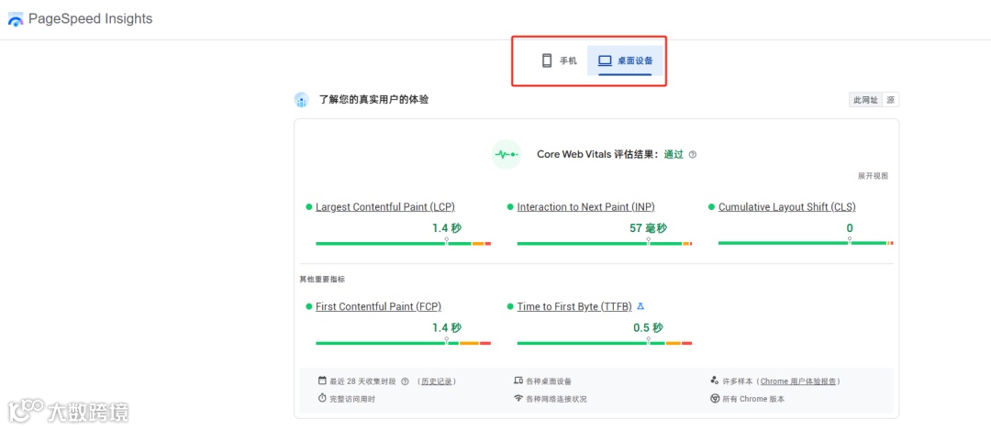991x430 pixels.
Task: Click the PageSpeed Insights logo icon
Action: click(16, 19)
